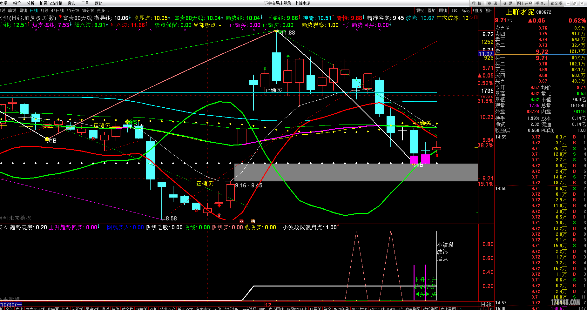
Task: Open the 帮助 menu
Action: click(x=99, y=3)
